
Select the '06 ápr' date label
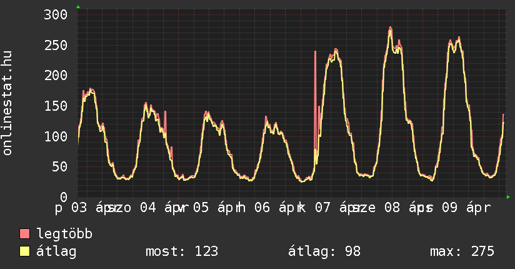[271, 208]
